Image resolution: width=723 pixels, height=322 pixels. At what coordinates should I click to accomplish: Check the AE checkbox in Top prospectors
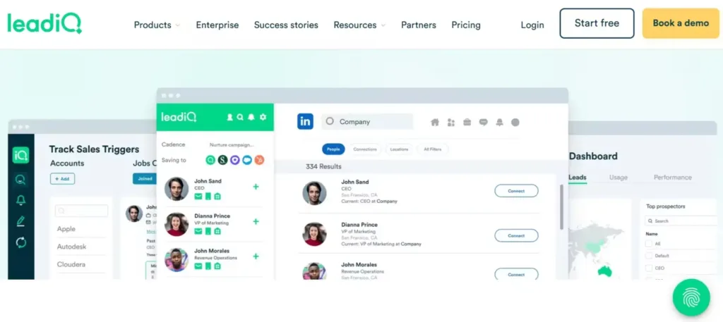point(649,244)
